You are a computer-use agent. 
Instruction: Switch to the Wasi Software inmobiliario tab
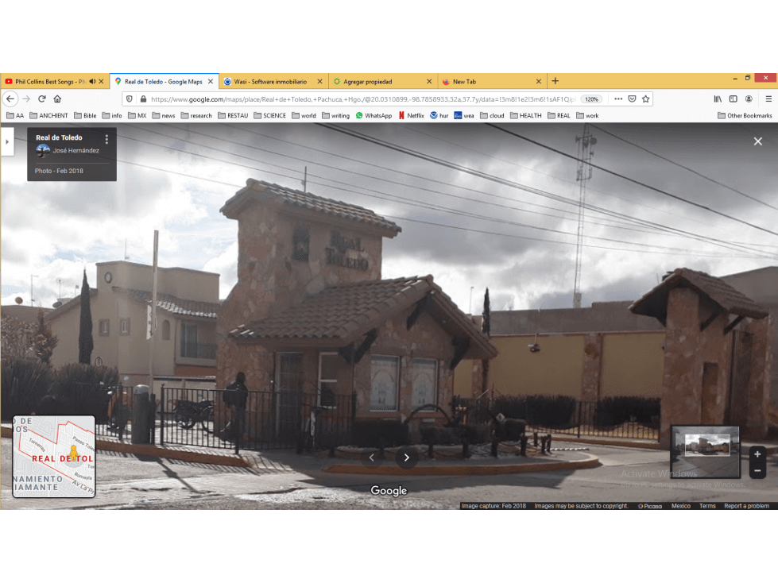click(x=271, y=81)
